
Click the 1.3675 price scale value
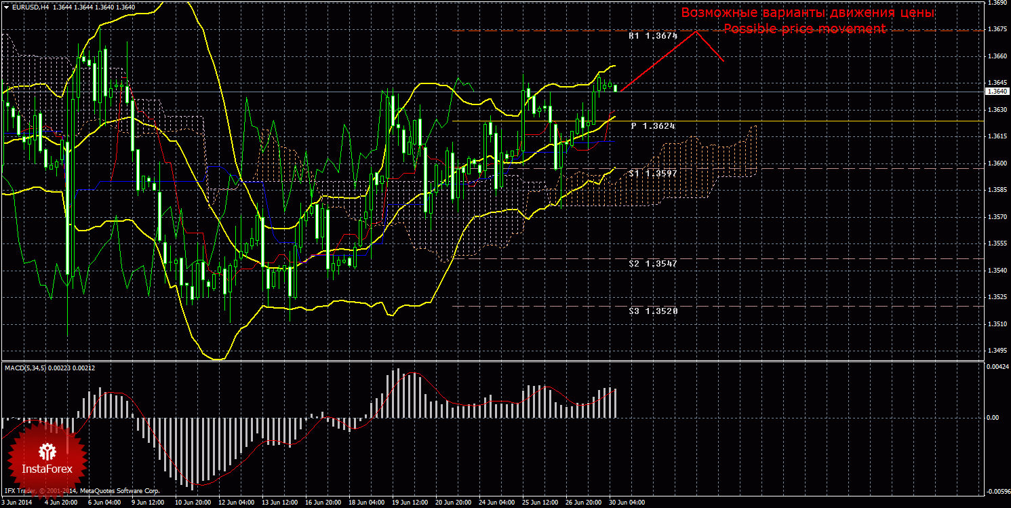click(x=997, y=29)
